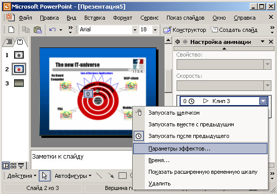The width and height of the screenshot is (277, 194).
Task: Switch to Slide Sorter view icon
Action: pos(13,166)
